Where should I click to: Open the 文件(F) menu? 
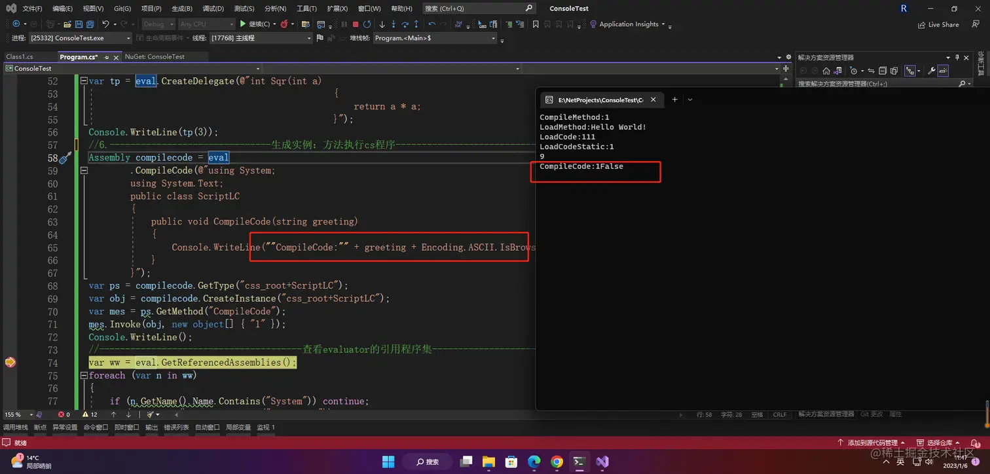point(32,9)
